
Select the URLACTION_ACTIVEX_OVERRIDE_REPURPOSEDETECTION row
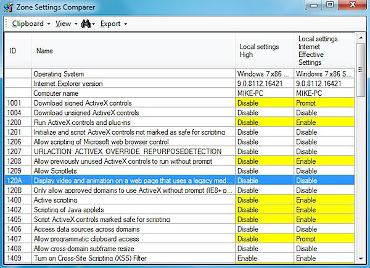click(179, 151)
